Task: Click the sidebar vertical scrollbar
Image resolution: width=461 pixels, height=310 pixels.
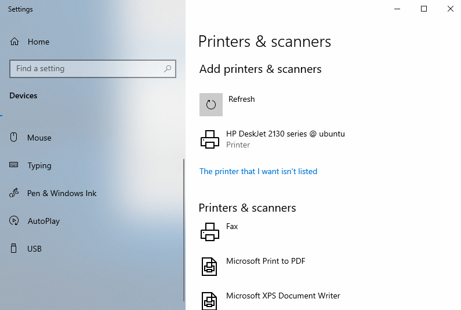Action: pos(184,231)
